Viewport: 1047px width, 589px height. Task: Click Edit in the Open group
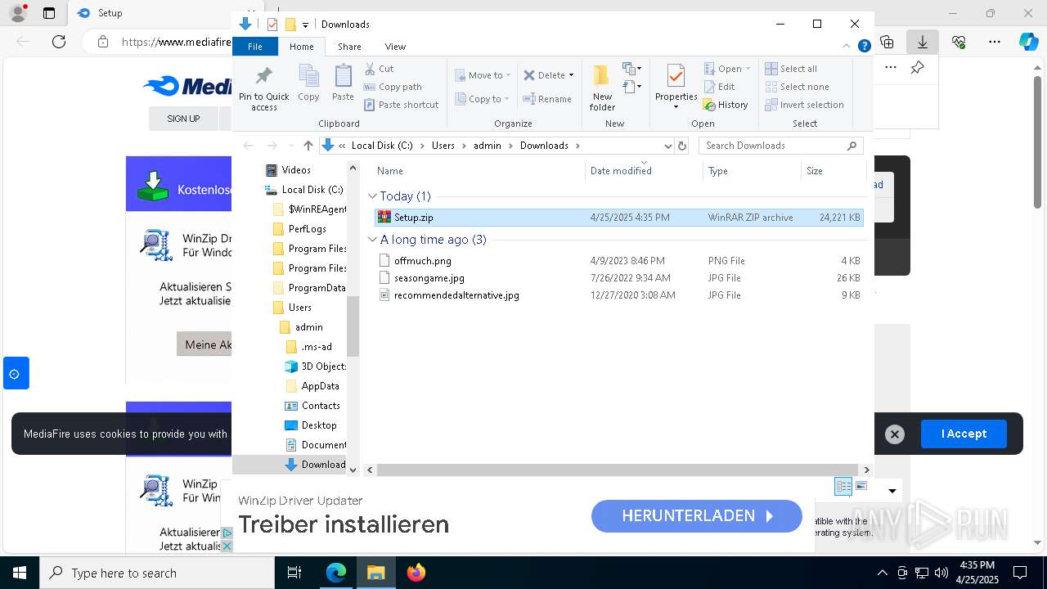[719, 87]
